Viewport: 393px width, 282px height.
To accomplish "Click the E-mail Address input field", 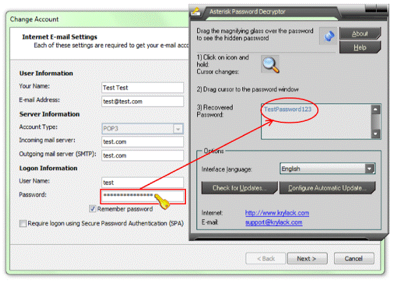I will pos(143,101).
